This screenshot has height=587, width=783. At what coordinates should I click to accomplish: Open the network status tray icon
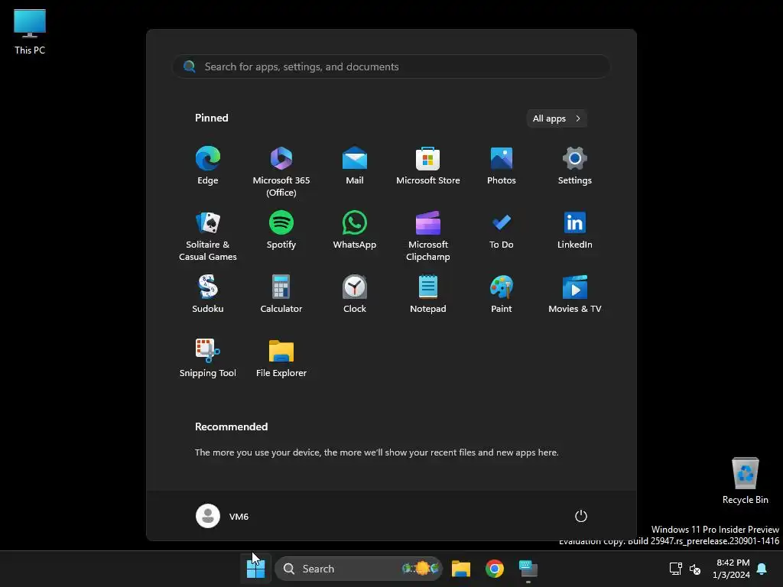676,569
